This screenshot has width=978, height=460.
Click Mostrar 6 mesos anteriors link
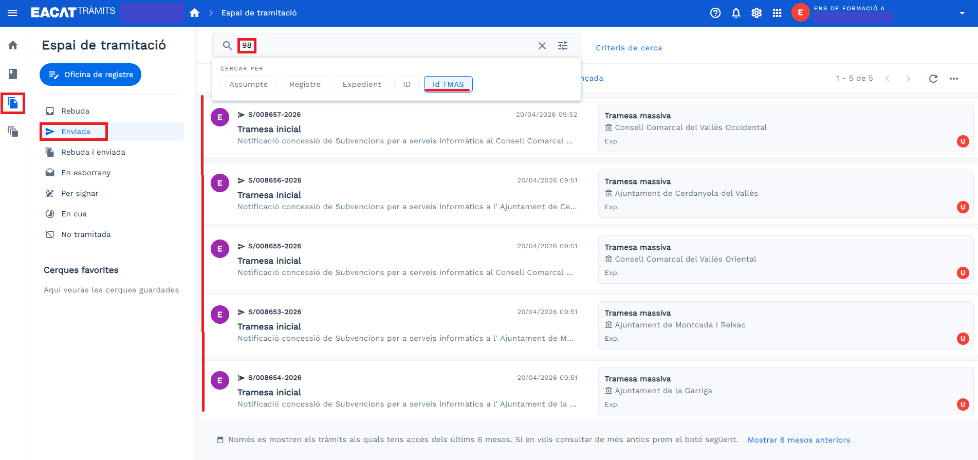point(799,440)
